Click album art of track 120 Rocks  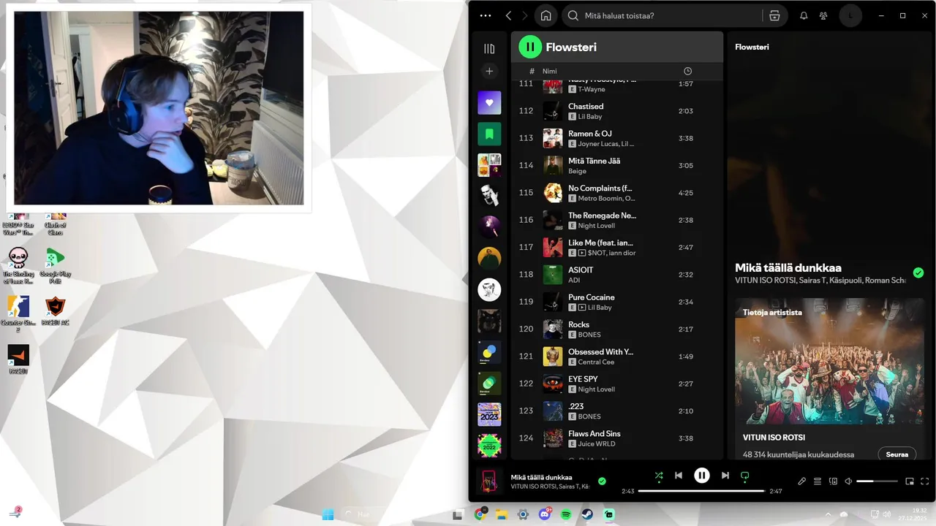(552, 329)
